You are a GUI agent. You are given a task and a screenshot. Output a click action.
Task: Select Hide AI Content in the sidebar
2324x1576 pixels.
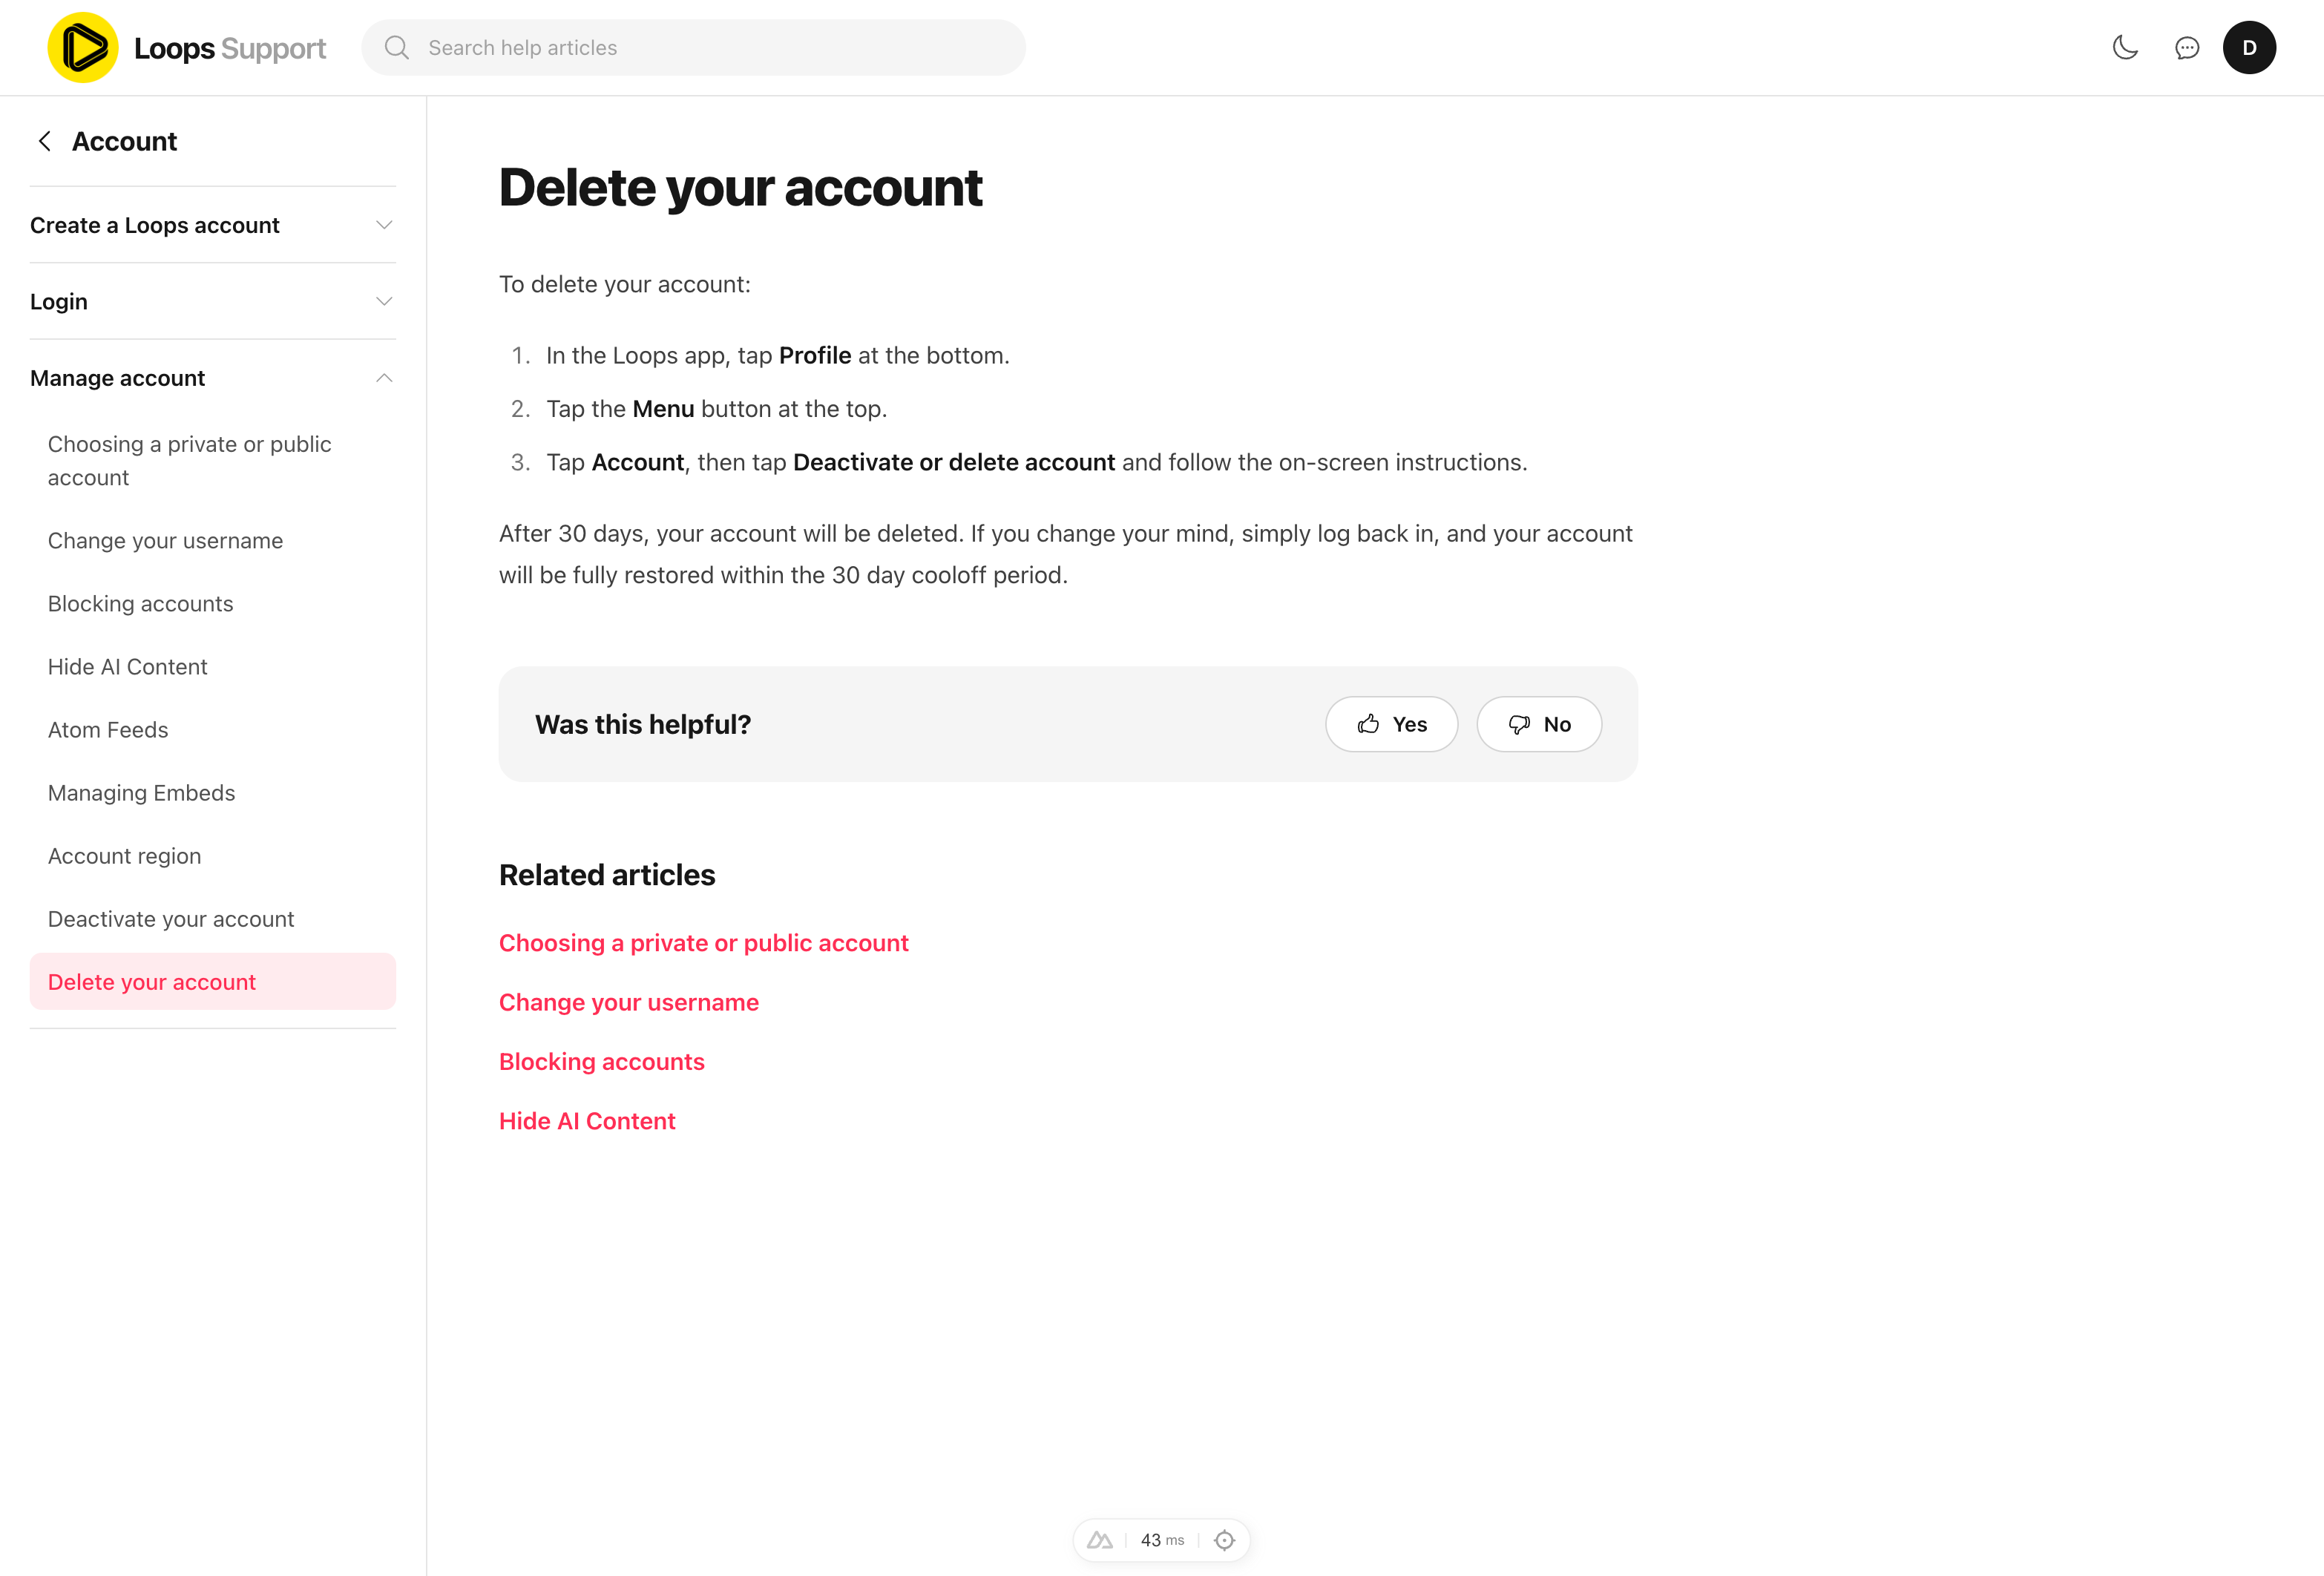(x=128, y=667)
